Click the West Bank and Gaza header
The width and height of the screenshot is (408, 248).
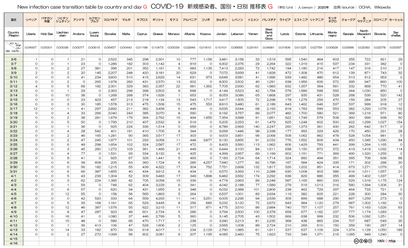[x=269, y=34]
